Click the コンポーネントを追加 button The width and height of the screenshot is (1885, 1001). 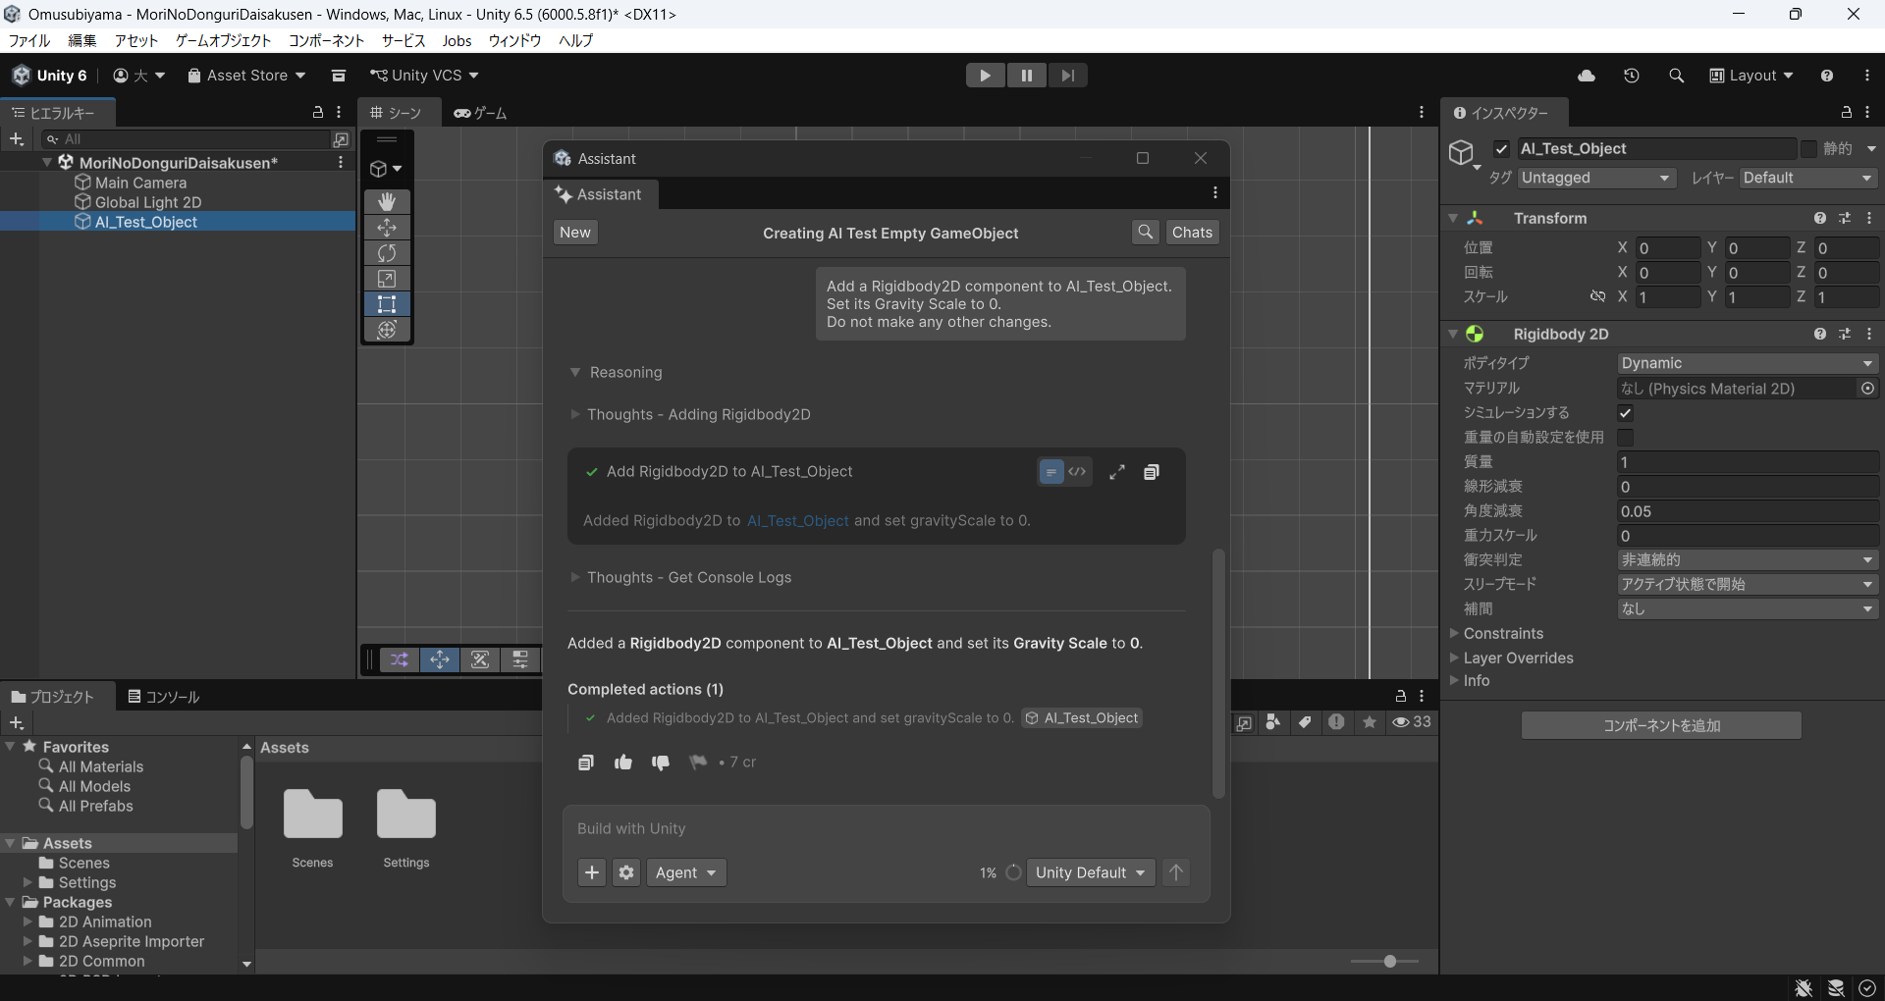coord(1661,725)
